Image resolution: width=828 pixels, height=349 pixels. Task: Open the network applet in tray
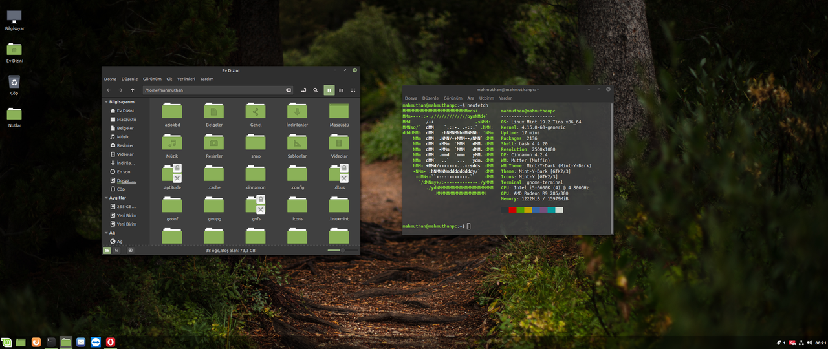click(x=801, y=343)
